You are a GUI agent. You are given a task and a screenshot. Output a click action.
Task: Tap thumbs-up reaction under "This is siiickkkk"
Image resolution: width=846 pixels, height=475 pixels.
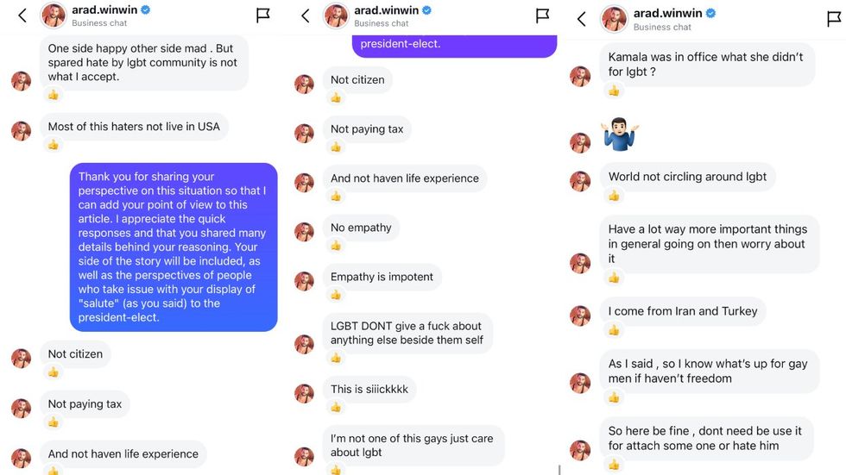click(336, 407)
